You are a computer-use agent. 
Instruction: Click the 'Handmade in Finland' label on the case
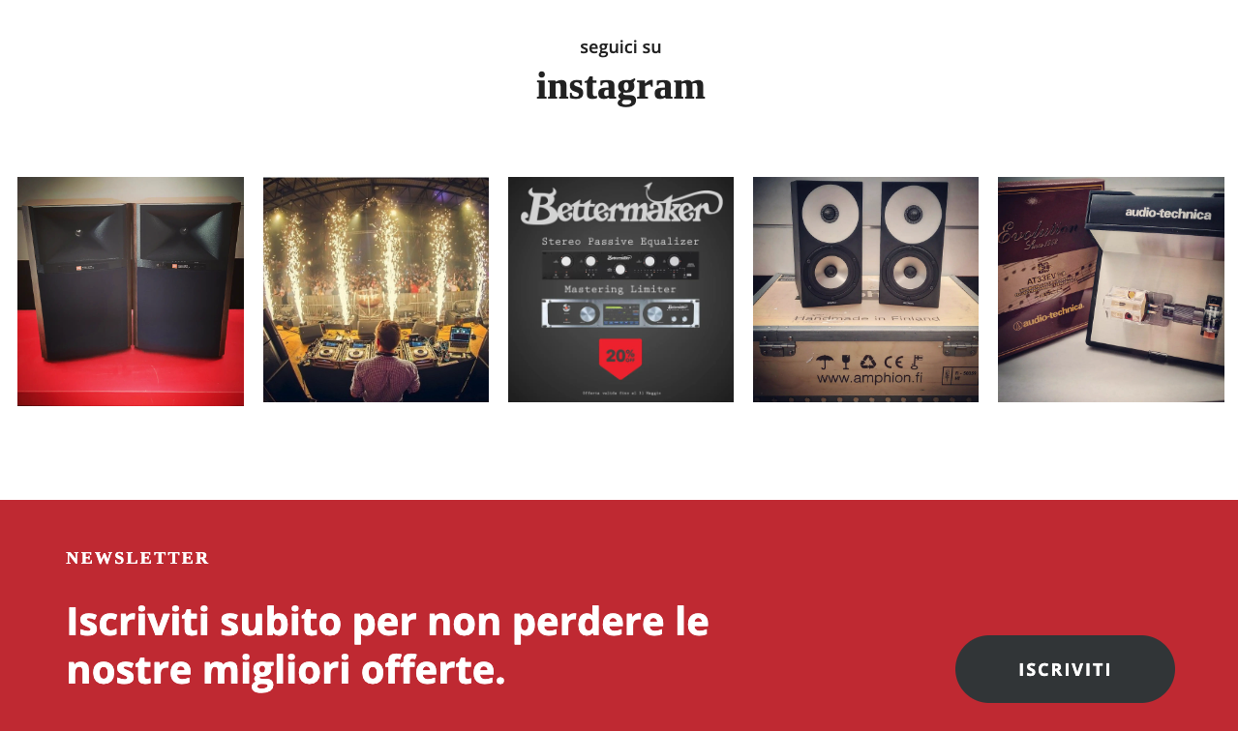point(865,317)
